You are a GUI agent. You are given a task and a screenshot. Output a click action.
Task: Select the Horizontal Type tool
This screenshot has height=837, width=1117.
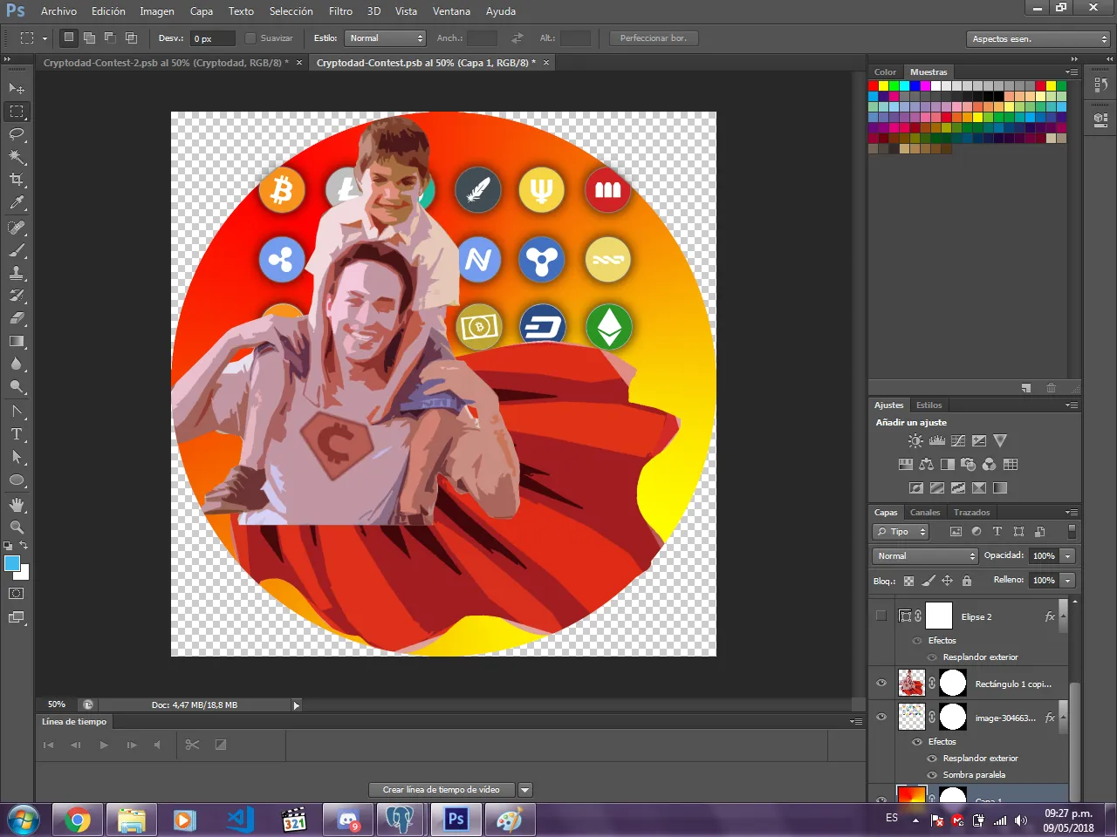point(17,433)
